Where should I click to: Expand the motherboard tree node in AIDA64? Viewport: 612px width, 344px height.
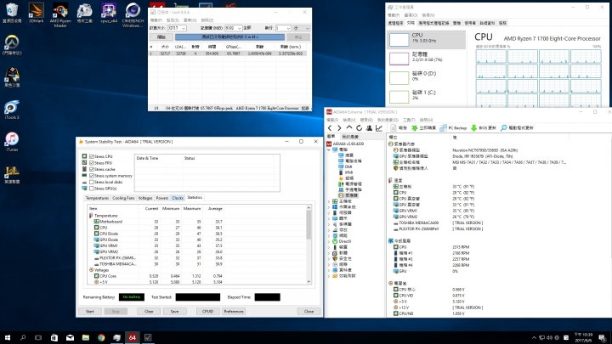point(329,201)
